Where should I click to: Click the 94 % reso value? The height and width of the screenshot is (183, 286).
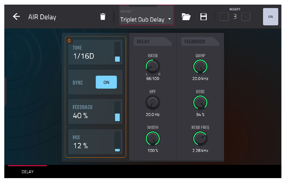200,115
